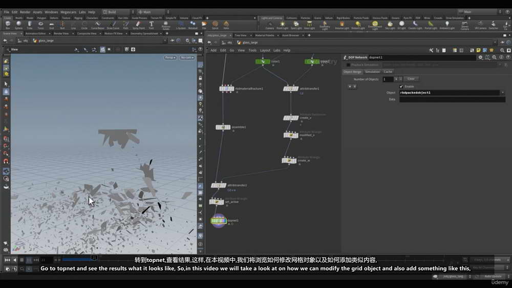This screenshot has width=512, height=288.
Task: Expand the Object field dropdown arrow
Action: point(503,93)
